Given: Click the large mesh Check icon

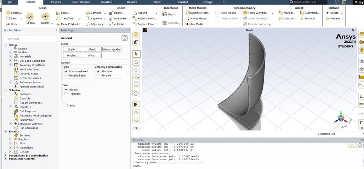Looking at the screenshot, I should point(30,17).
